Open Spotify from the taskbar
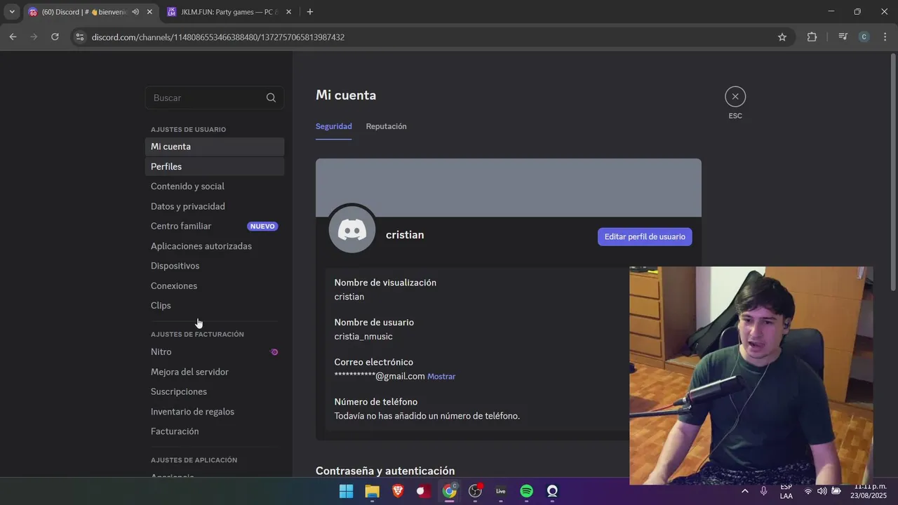The image size is (898, 505). point(527,492)
